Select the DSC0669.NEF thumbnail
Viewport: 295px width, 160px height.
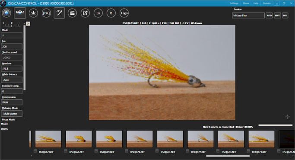tap(109, 139)
